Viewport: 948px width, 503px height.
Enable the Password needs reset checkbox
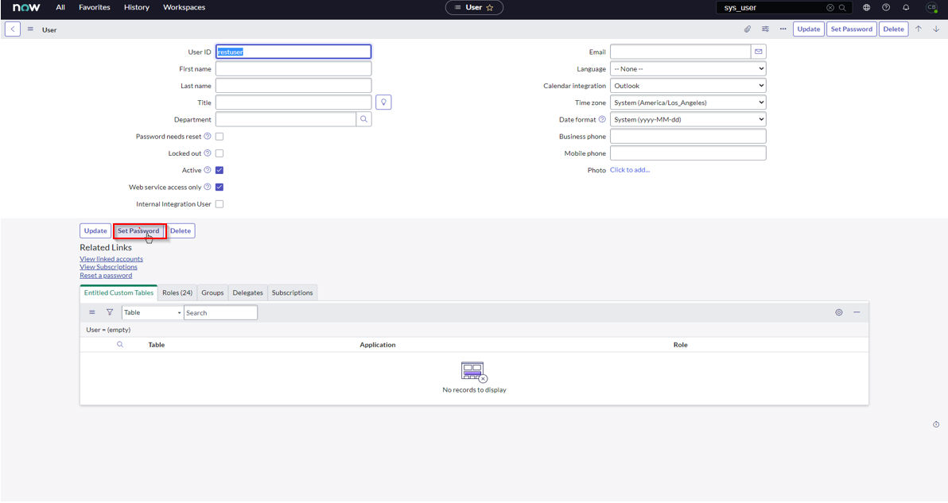[220, 137]
